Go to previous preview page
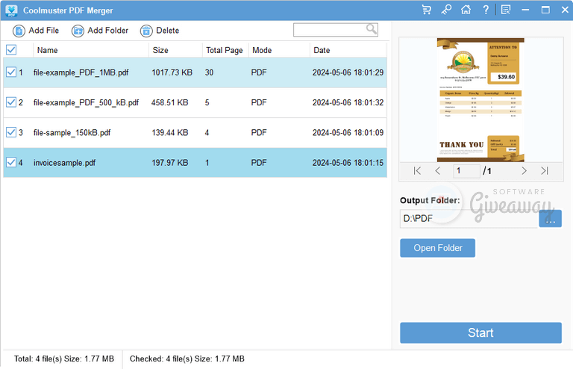 [x=437, y=171]
